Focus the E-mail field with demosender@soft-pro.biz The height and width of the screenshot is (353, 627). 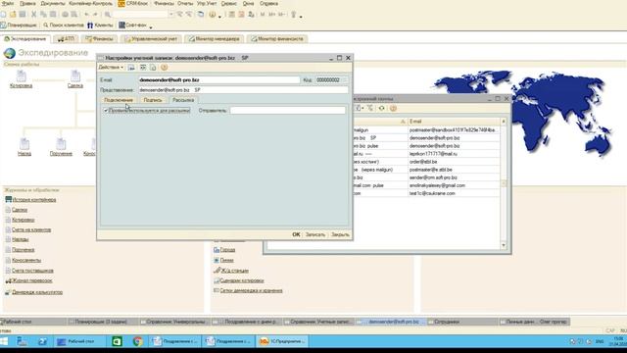coord(219,80)
